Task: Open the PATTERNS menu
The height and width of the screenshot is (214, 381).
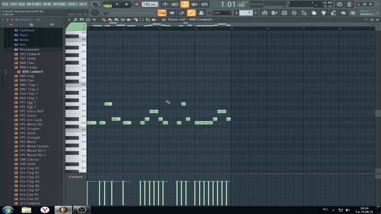Action: tap(34, 4)
